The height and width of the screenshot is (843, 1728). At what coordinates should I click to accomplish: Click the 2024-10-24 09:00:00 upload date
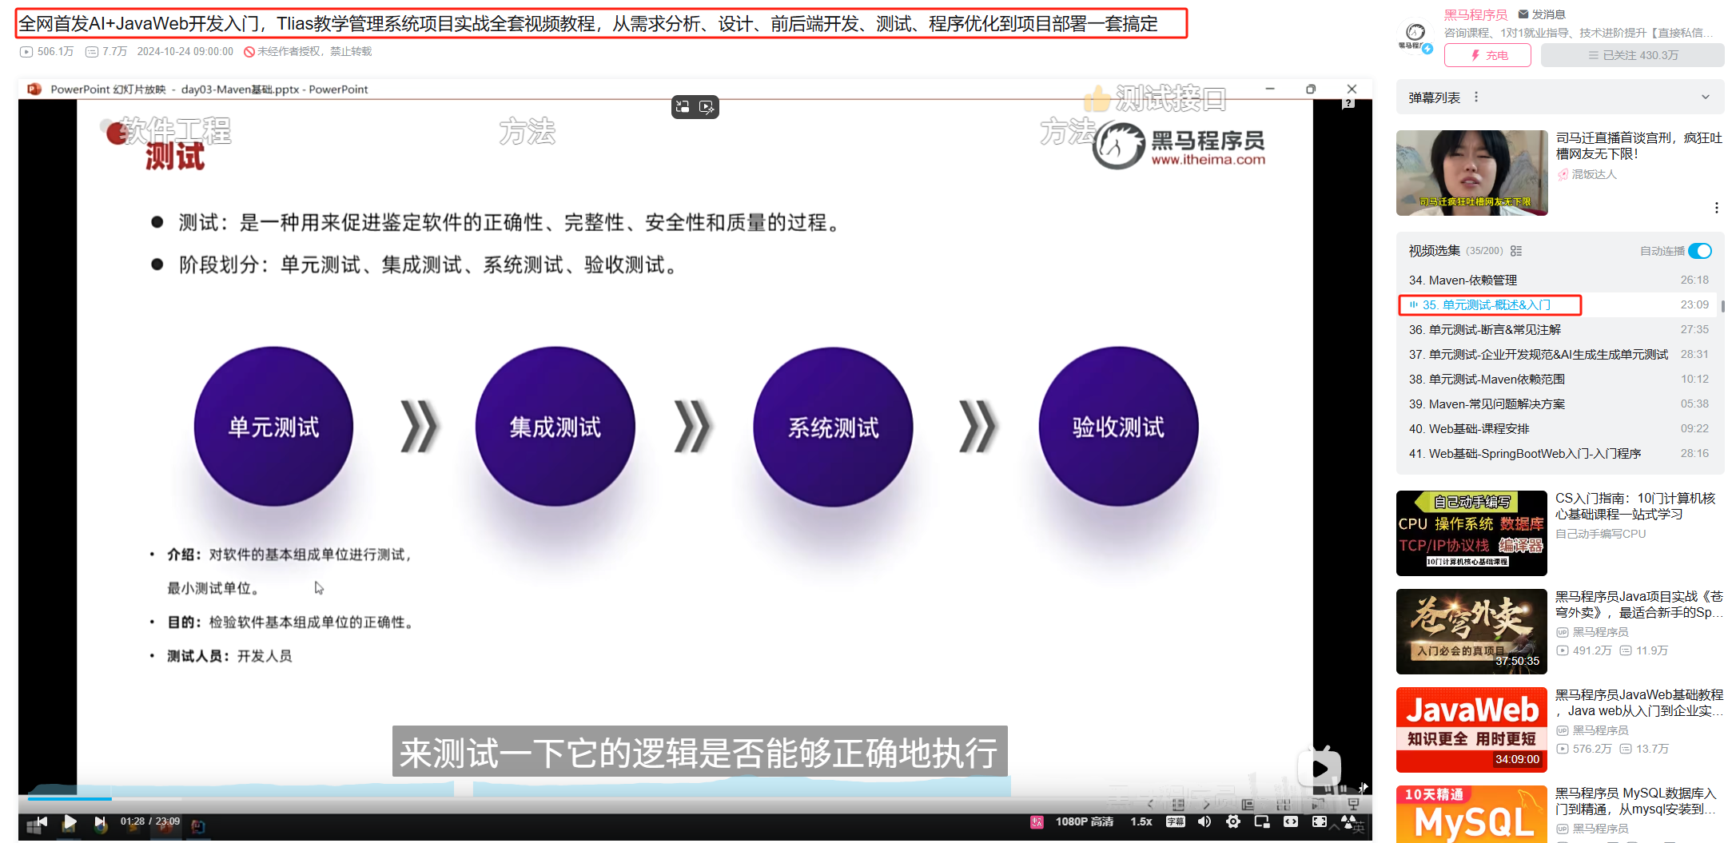point(185,51)
